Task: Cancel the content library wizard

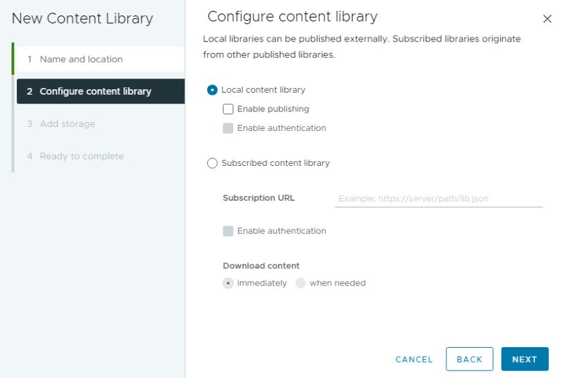Action: pos(414,359)
